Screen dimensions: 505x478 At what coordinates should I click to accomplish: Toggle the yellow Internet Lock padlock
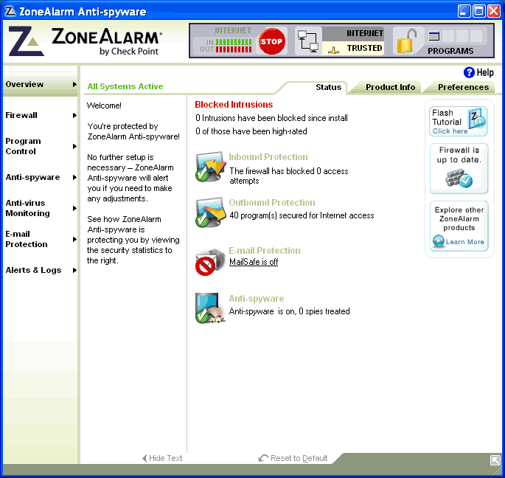click(406, 41)
